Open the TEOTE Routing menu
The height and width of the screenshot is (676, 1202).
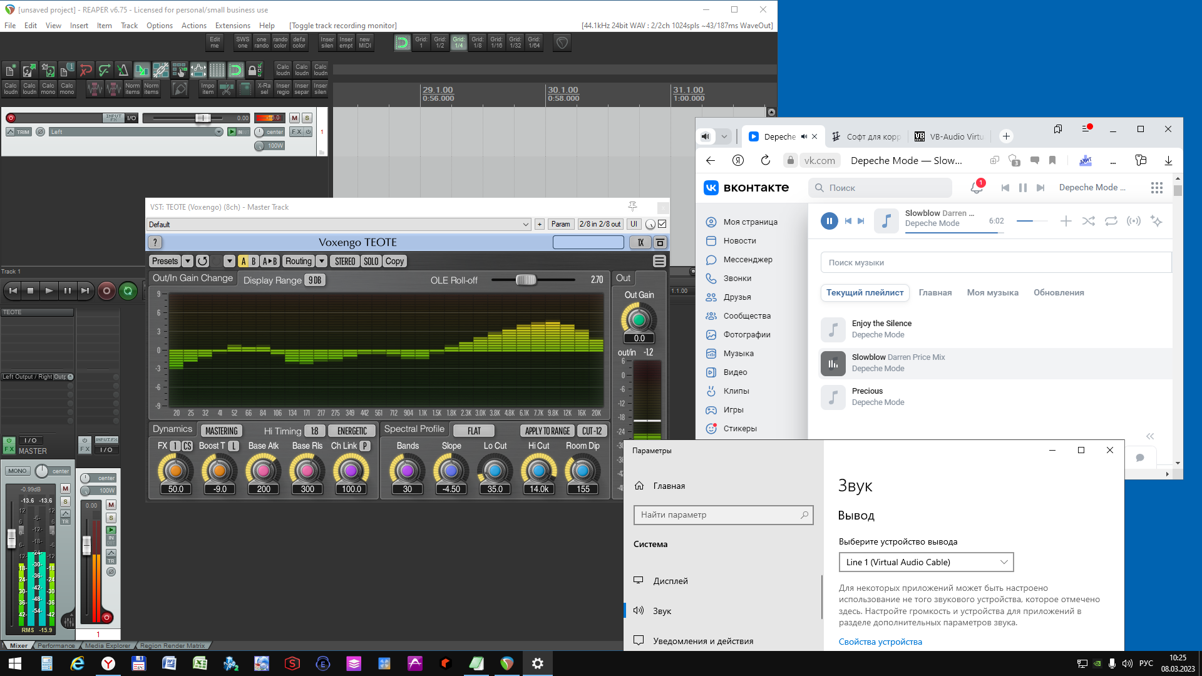click(x=299, y=261)
